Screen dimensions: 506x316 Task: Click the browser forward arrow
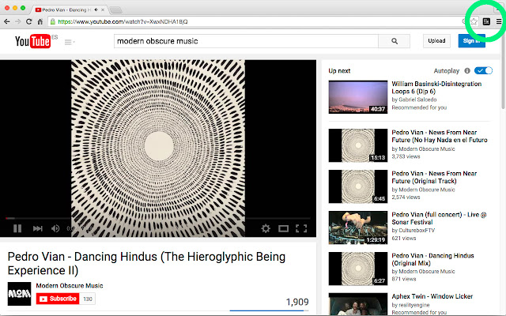17,21
